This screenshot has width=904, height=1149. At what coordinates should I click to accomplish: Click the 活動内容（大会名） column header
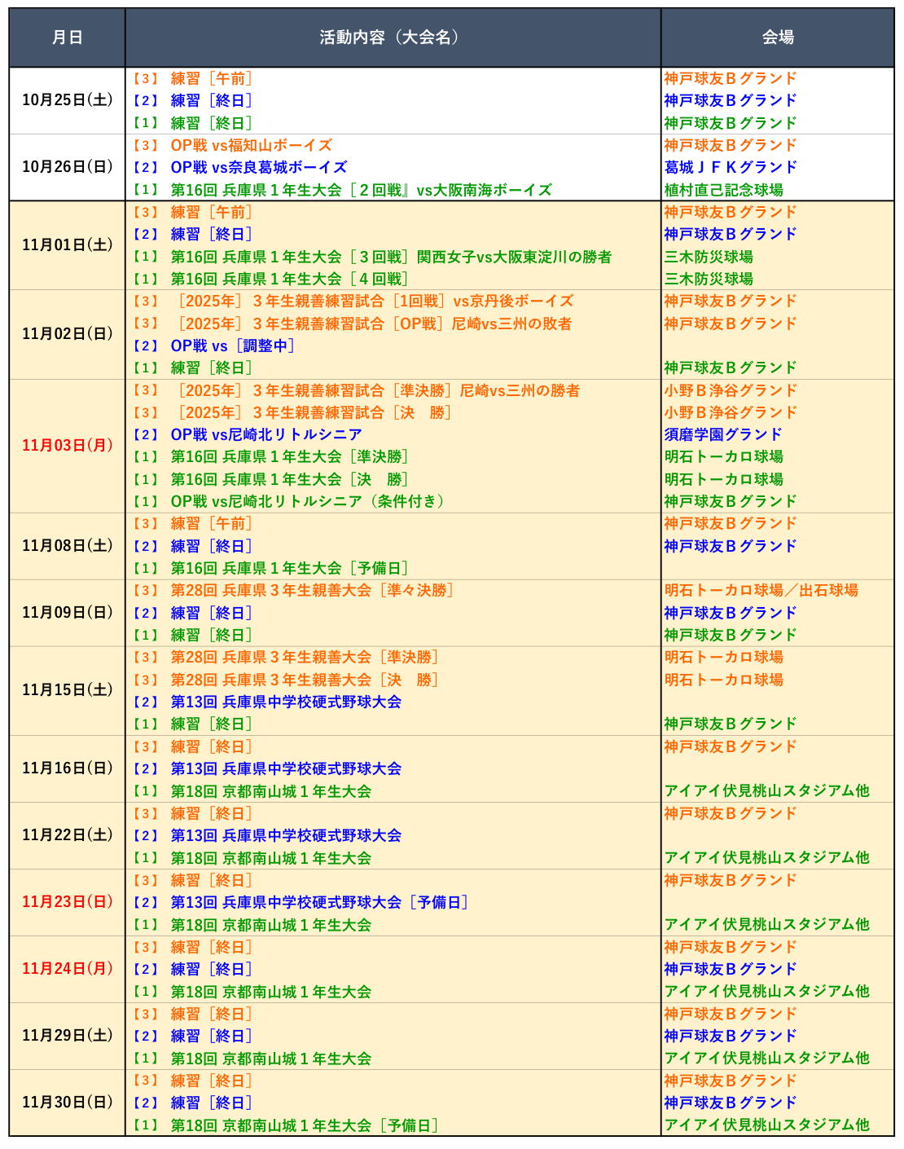392,37
